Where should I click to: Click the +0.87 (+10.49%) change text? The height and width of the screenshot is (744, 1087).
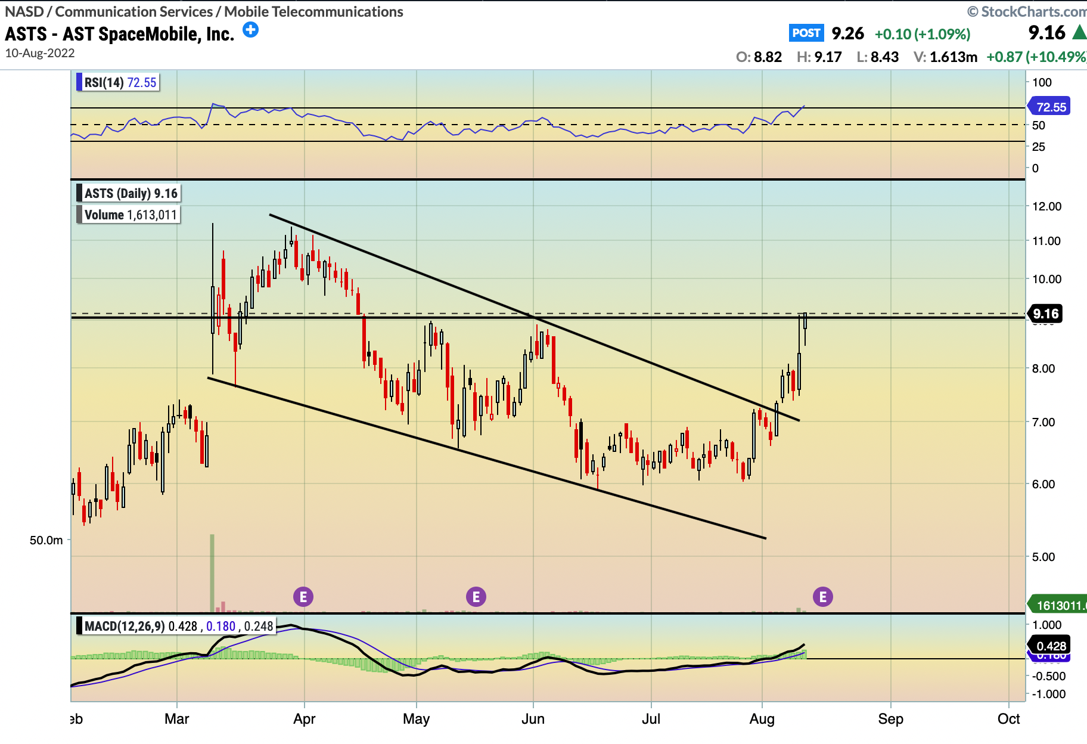pos(1036,57)
